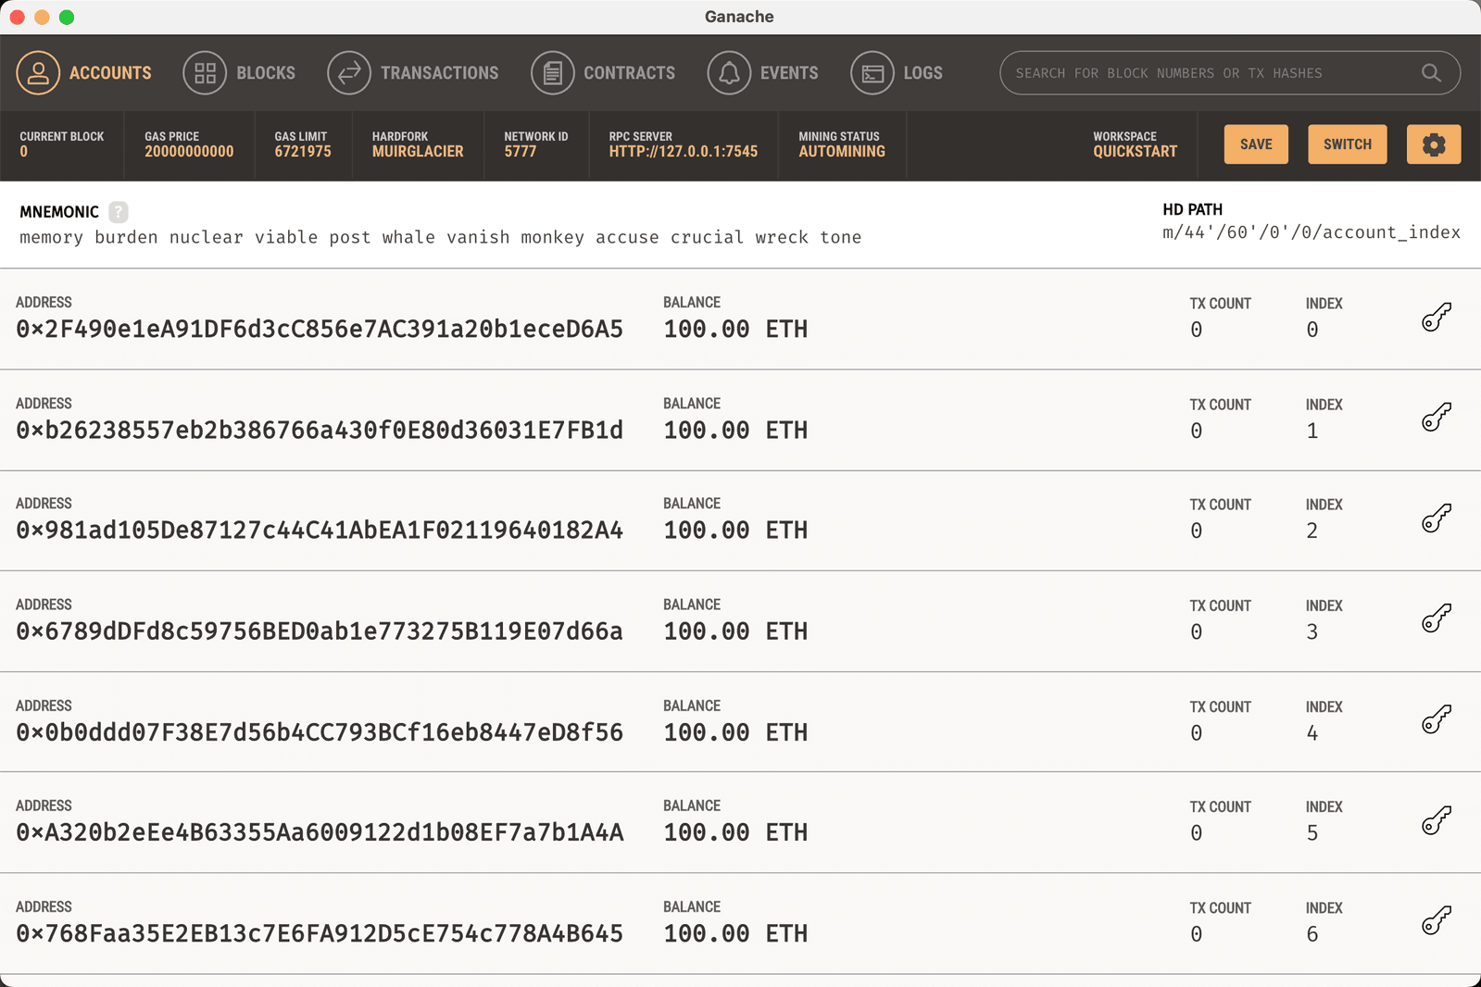This screenshot has height=987, width=1481.
Task: Click the QUICKSTART workspace name
Action: click(x=1135, y=152)
